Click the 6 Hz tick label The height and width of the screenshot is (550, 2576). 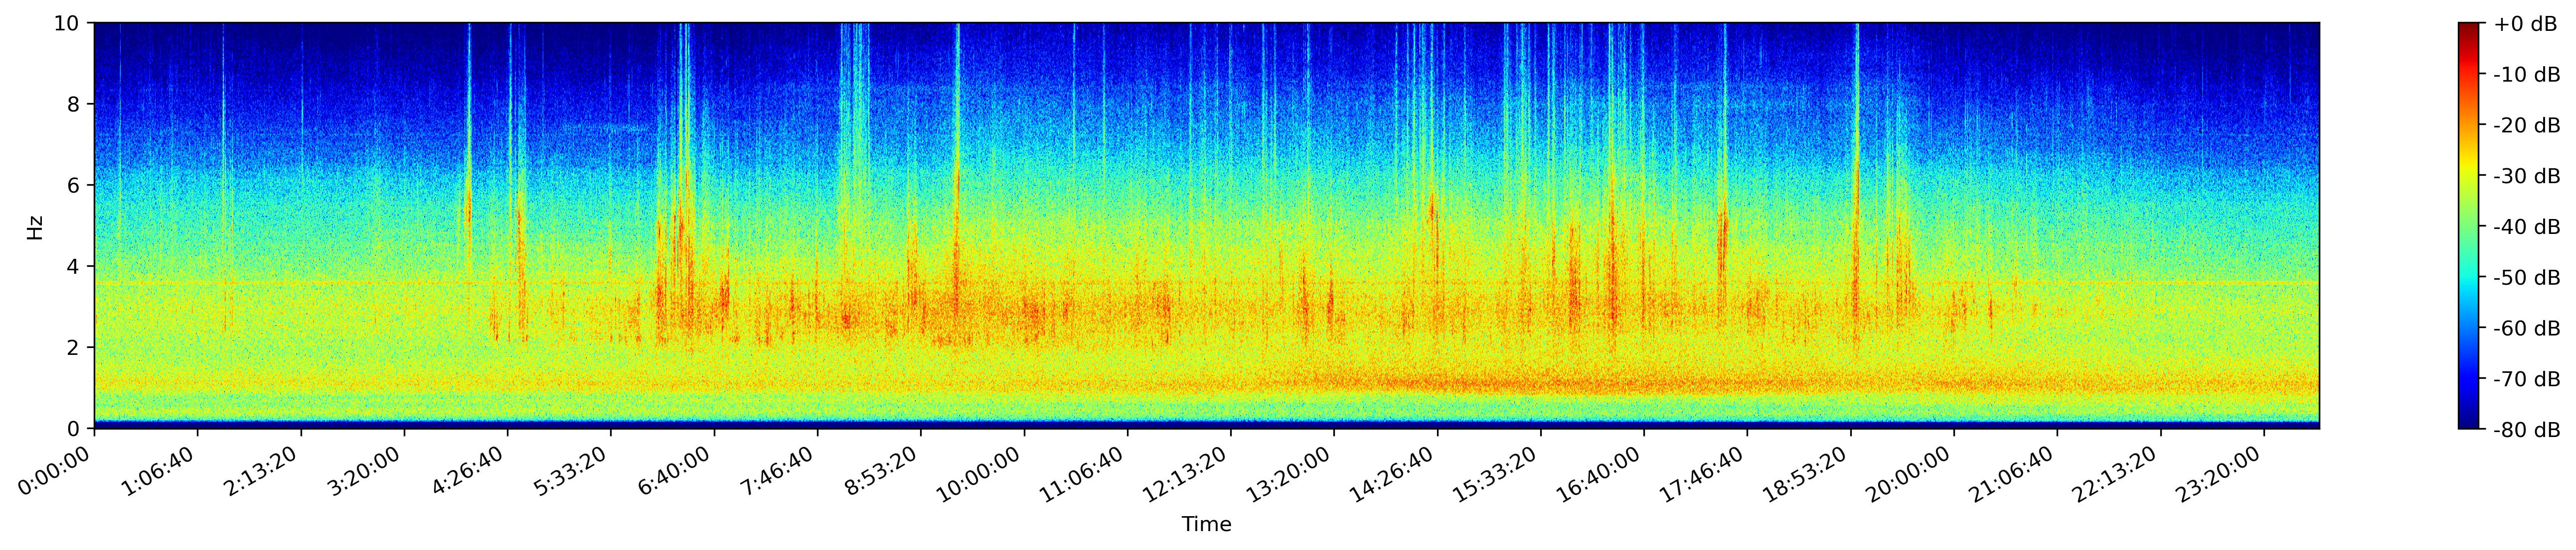(73, 186)
